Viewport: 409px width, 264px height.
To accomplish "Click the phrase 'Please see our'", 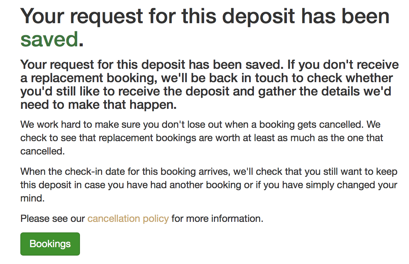I will point(52,218).
